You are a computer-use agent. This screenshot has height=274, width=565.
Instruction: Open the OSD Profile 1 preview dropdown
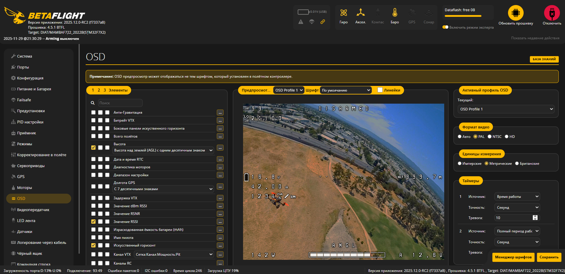click(x=289, y=90)
